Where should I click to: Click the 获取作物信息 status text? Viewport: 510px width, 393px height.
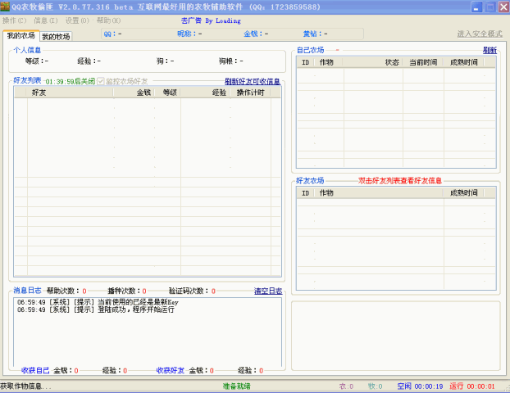click(25, 386)
